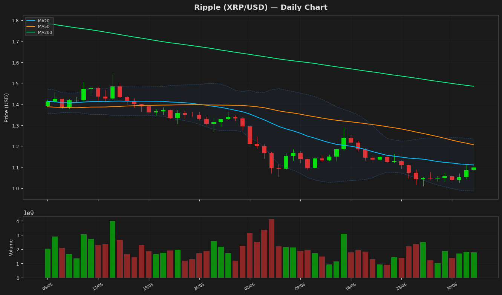Click the 09/06 date label

[300, 287]
